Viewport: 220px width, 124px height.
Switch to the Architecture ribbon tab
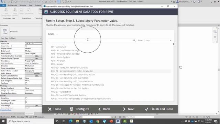tap(12, 6)
